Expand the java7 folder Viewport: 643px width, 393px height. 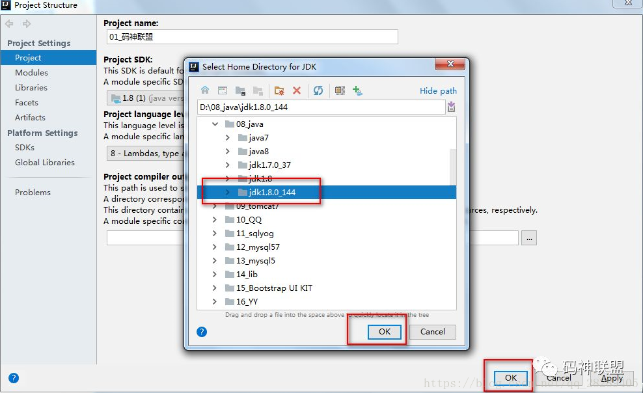coord(228,138)
